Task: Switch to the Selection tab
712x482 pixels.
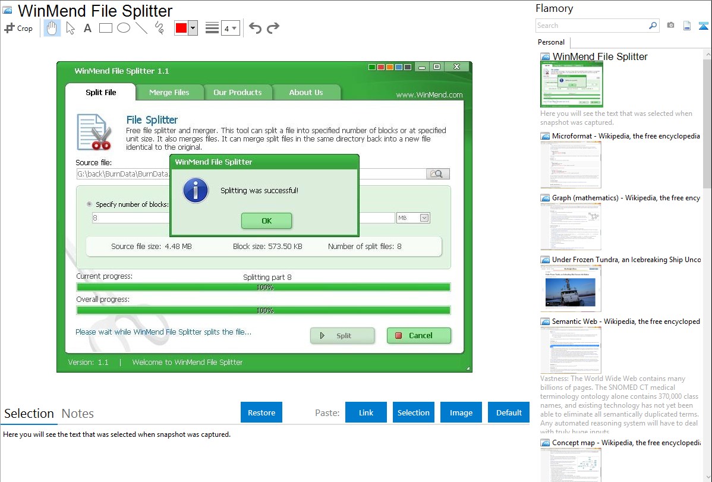Action: (29, 414)
